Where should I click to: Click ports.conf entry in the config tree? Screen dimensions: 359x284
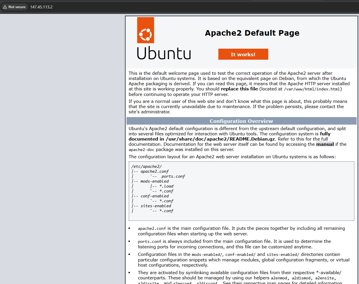click(x=173, y=176)
